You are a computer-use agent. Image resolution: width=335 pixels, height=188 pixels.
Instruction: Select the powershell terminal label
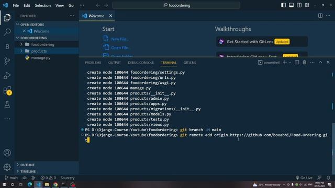click(269, 63)
